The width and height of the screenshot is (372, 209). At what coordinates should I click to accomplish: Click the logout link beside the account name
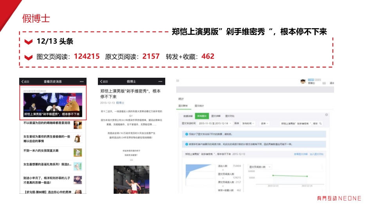[x=332, y=83]
